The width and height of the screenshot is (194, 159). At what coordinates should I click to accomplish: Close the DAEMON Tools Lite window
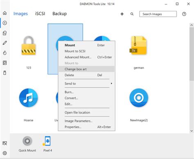click(x=188, y=4)
